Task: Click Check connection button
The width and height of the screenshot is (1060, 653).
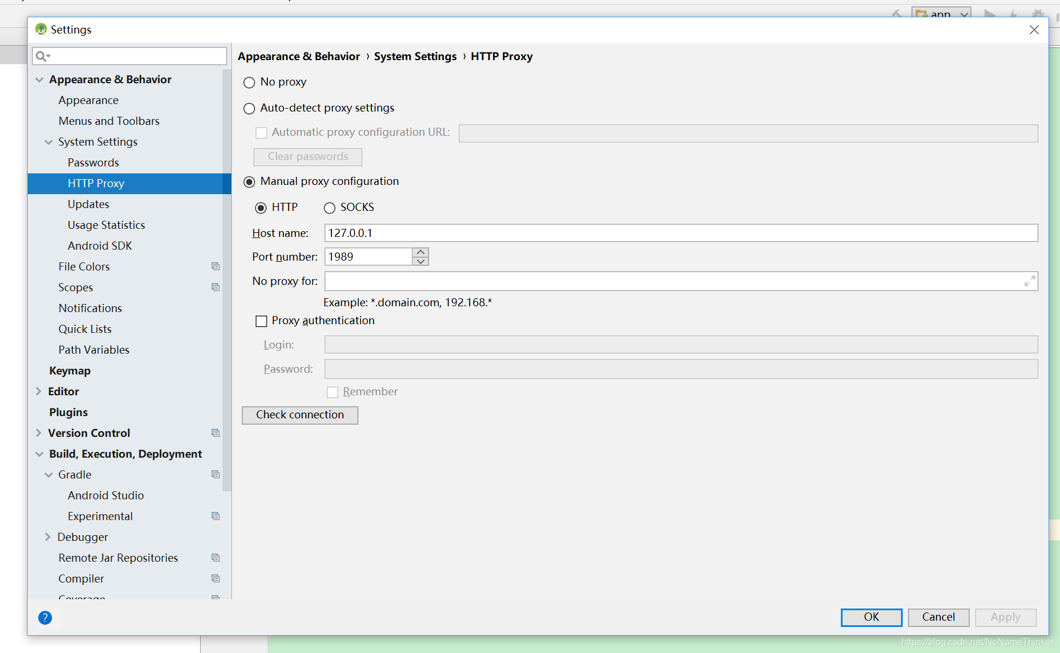Action: tap(300, 415)
